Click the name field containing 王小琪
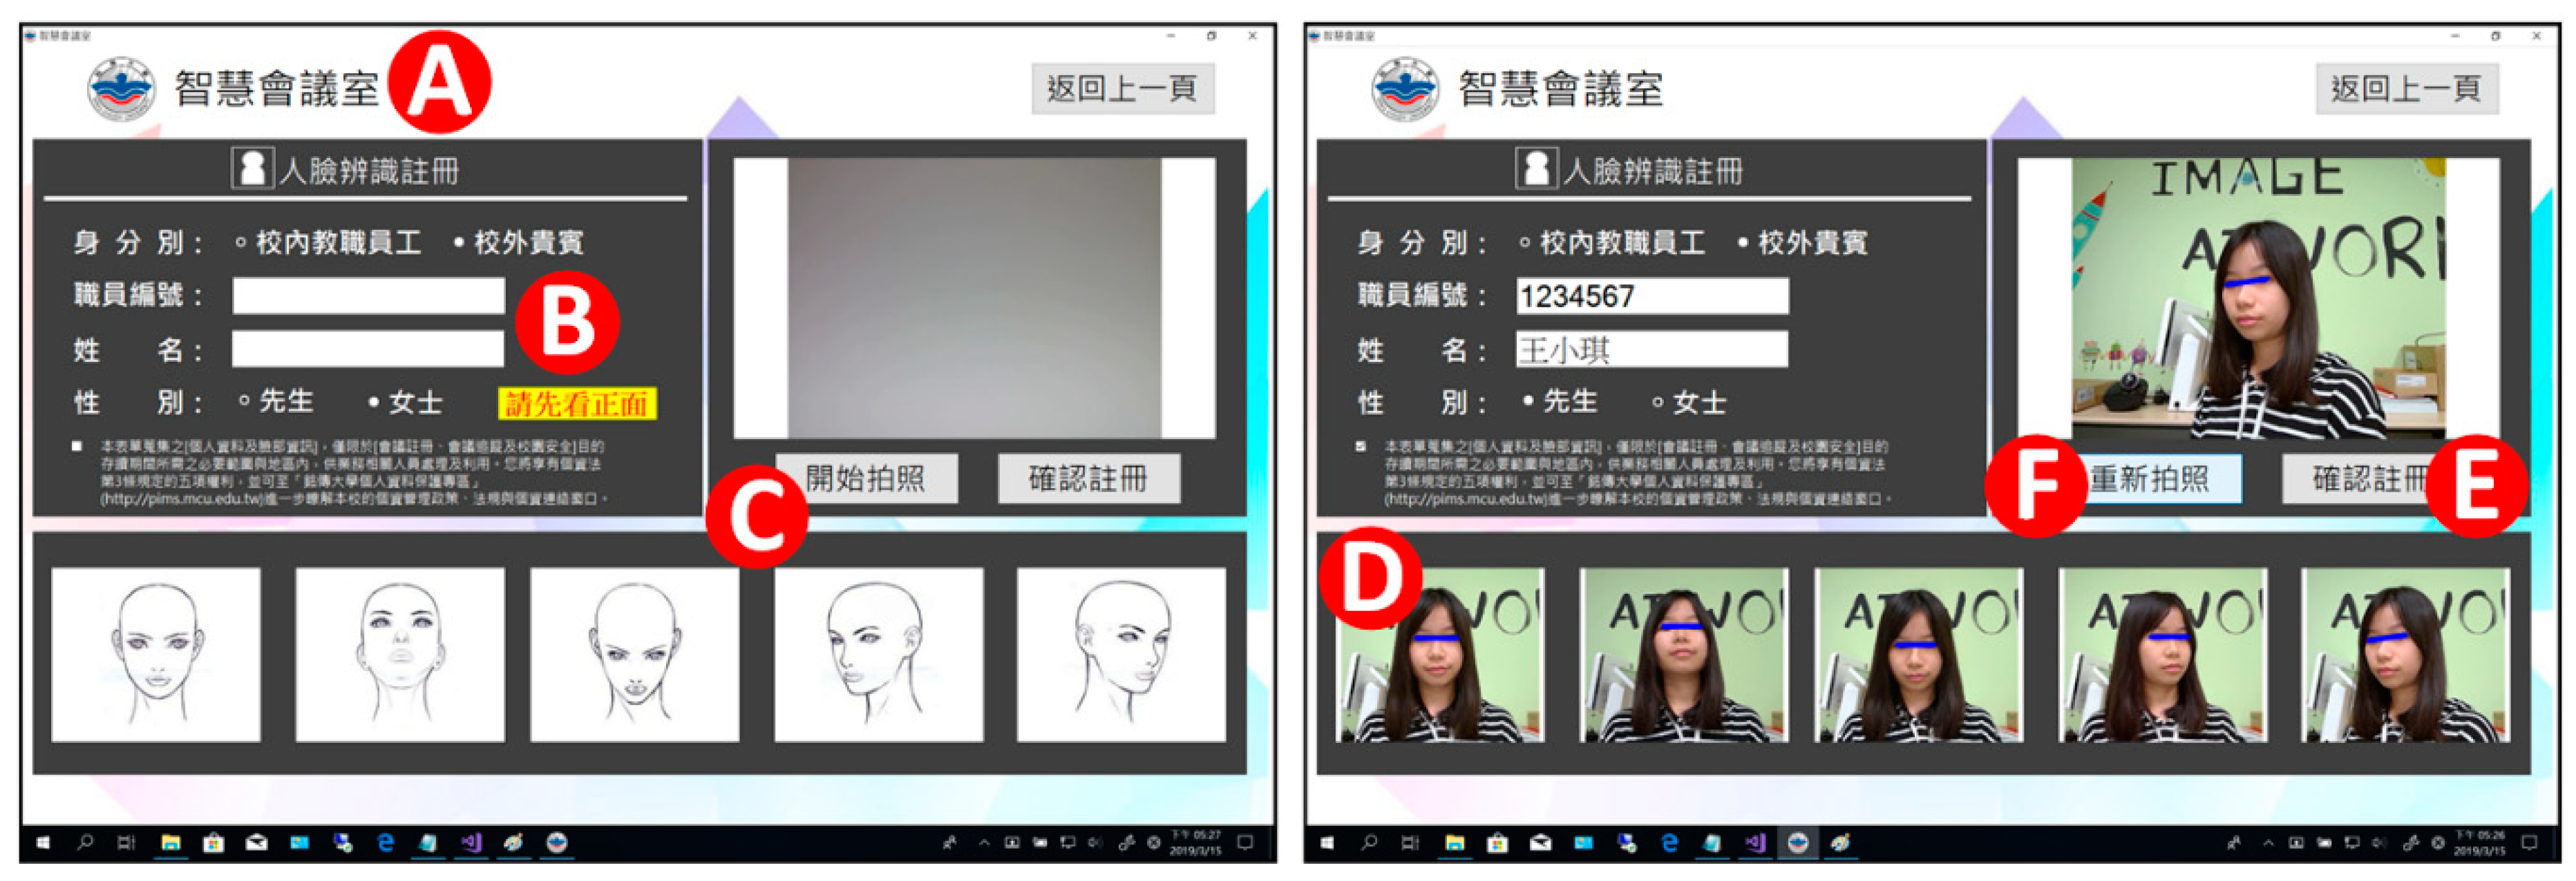 click(1651, 349)
